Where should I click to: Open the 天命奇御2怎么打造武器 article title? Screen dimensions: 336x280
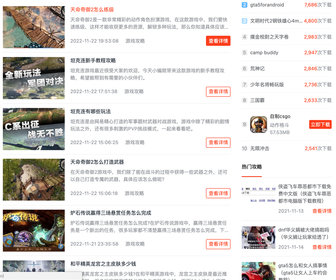97,162
